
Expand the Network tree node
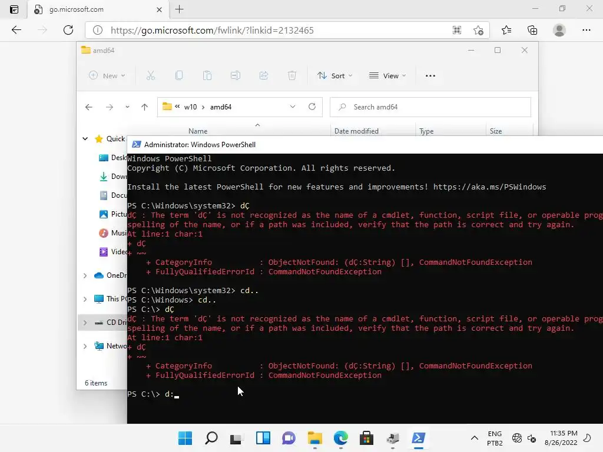pyautogui.click(x=85, y=346)
